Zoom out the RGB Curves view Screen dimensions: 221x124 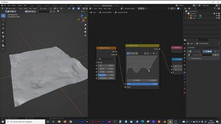click(x=148, y=53)
